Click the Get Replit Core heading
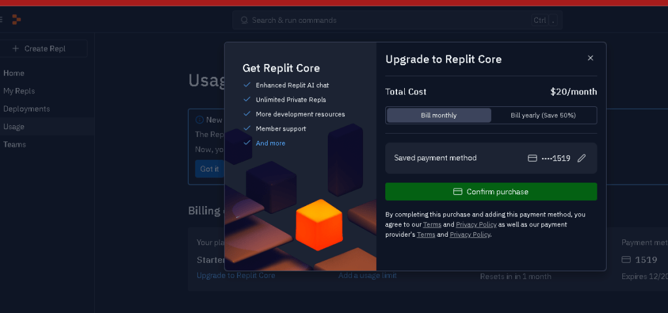668x313 pixels. coord(281,68)
